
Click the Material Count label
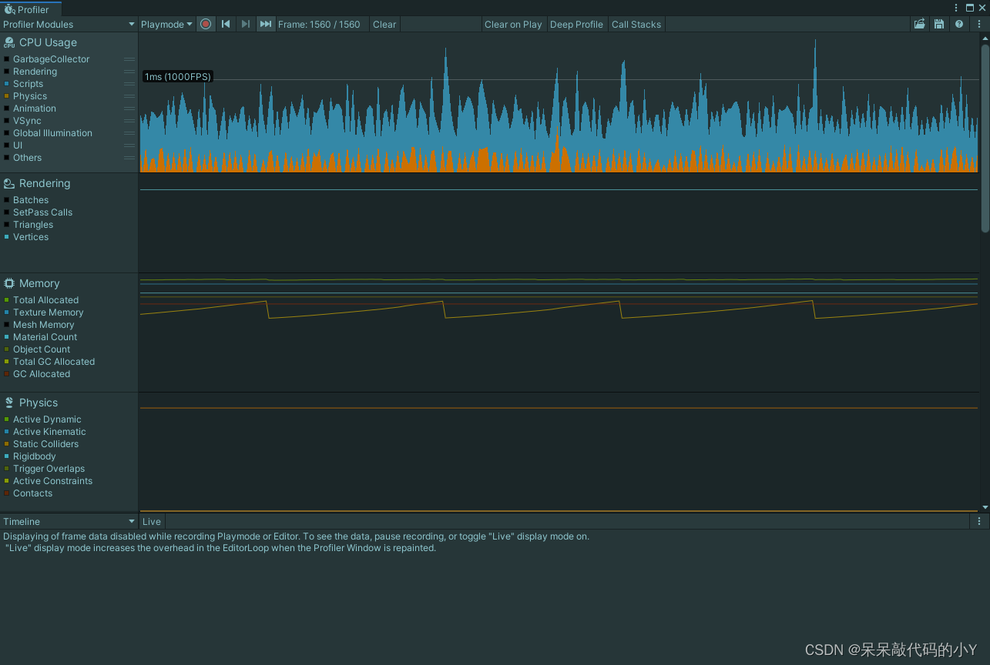click(x=45, y=337)
